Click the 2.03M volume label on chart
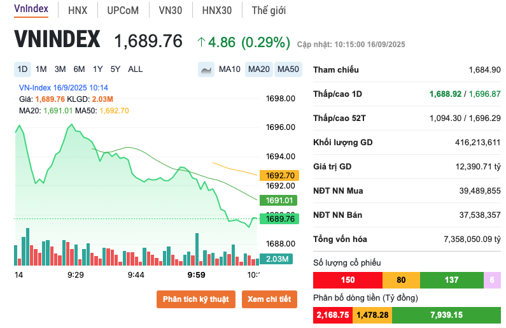The width and height of the screenshot is (506, 328). [278, 259]
